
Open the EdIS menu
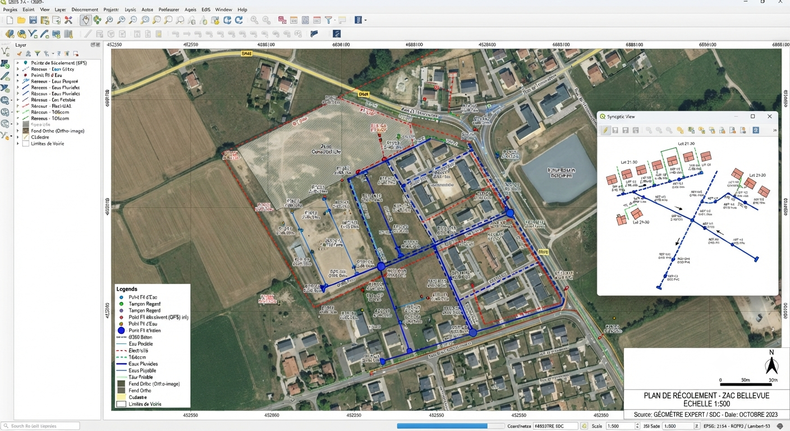click(x=206, y=10)
